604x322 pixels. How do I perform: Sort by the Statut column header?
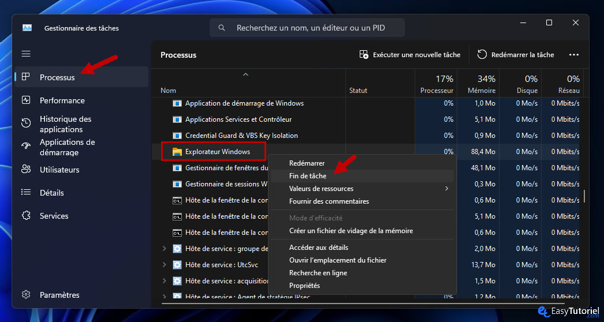[x=380, y=83]
